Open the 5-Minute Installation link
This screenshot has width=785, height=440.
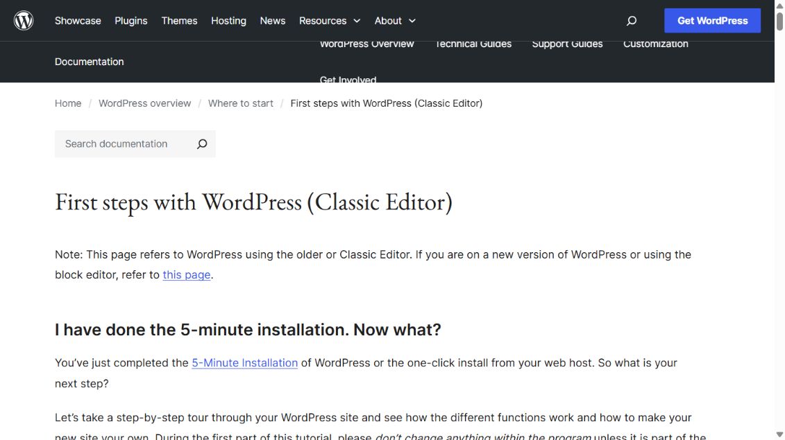click(x=245, y=362)
